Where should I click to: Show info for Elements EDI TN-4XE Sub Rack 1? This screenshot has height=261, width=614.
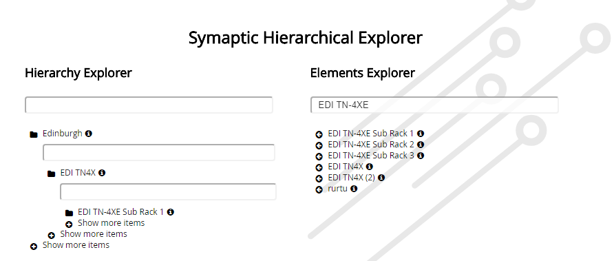click(x=421, y=134)
